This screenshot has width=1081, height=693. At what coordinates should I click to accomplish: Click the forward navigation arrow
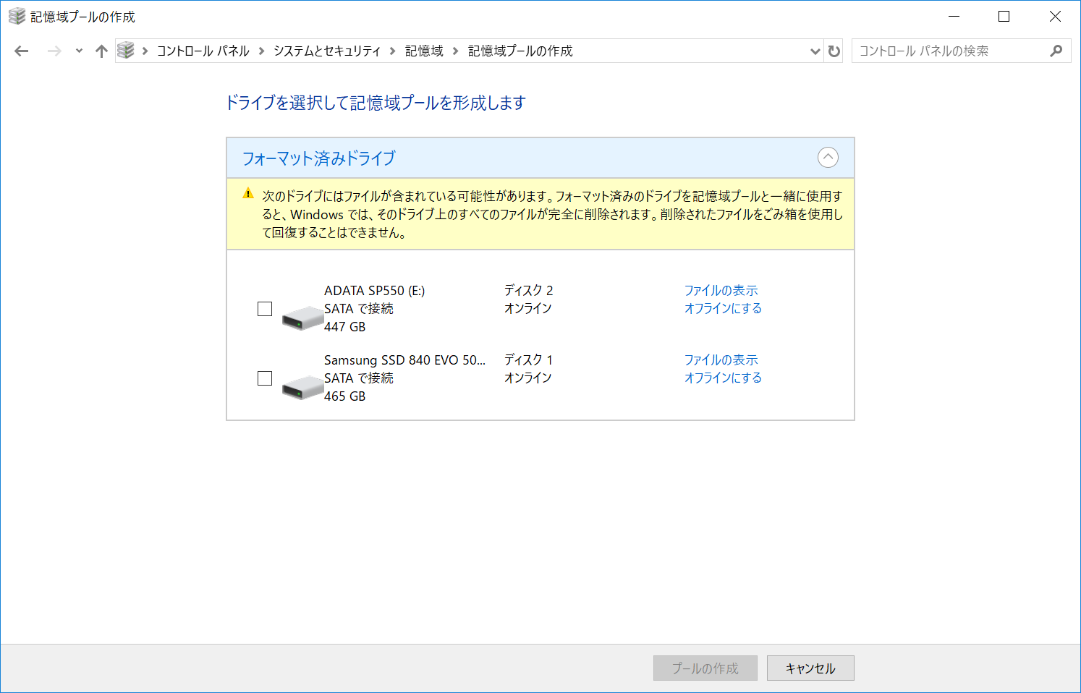(54, 51)
